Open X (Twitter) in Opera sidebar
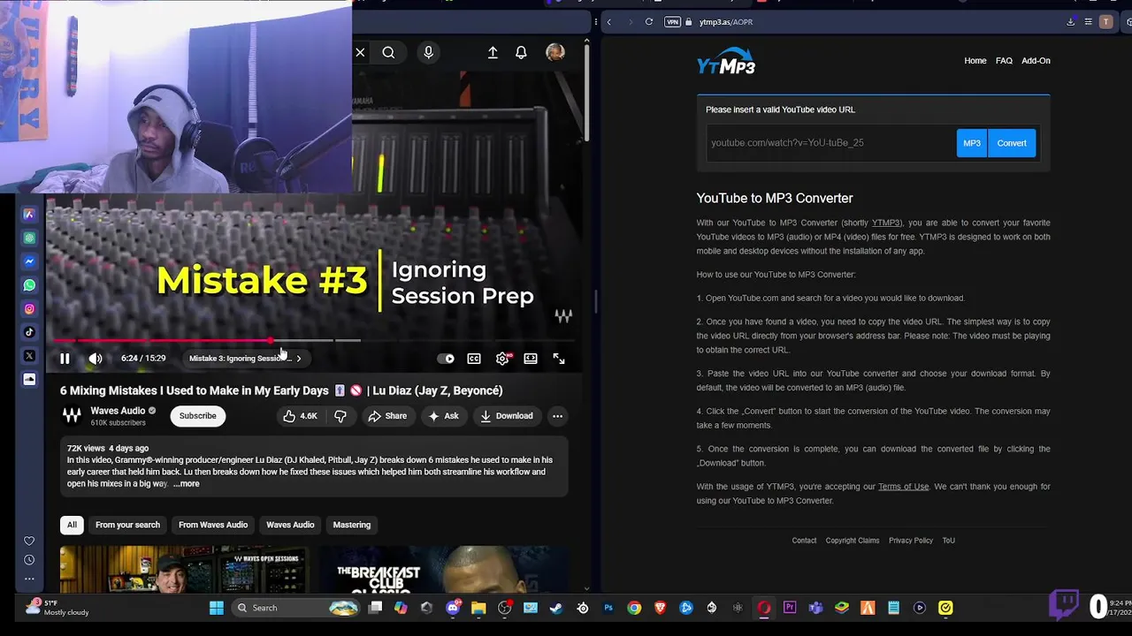1132x636 pixels. tap(29, 356)
